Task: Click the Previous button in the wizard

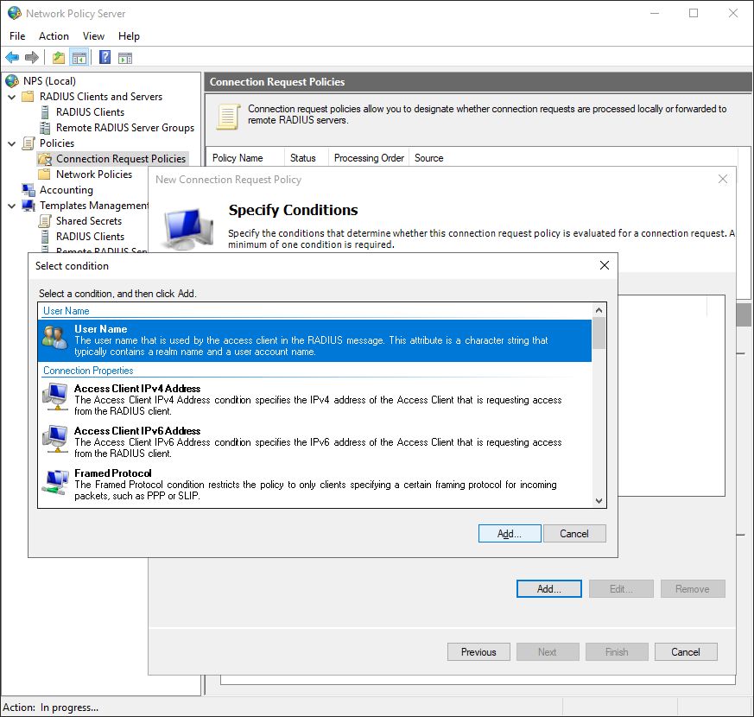Action: coord(478,651)
